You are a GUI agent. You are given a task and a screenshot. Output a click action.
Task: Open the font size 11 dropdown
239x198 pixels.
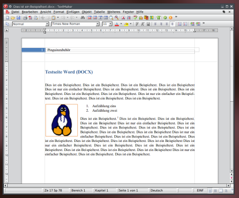[x=111, y=24]
